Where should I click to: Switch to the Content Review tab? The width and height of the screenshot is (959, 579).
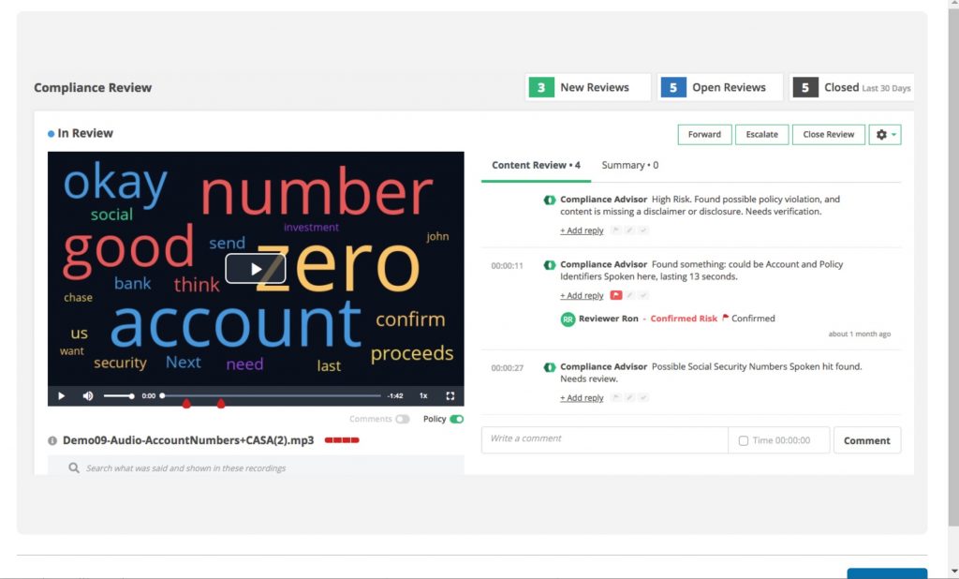coord(536,165)
